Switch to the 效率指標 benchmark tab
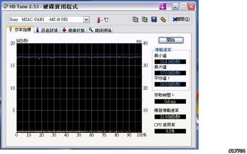The width and height of the screenshot is (247, 154). tap(20, 30)
